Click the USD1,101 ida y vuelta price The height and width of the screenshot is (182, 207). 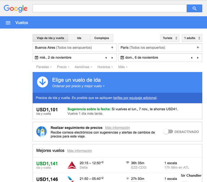click(47, 111)
